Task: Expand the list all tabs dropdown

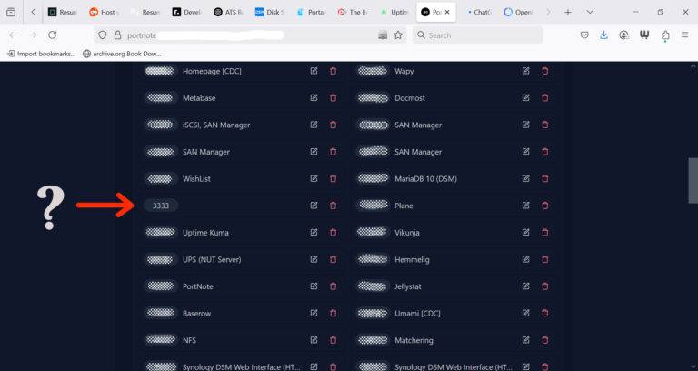Action: [x=590, y=12]
